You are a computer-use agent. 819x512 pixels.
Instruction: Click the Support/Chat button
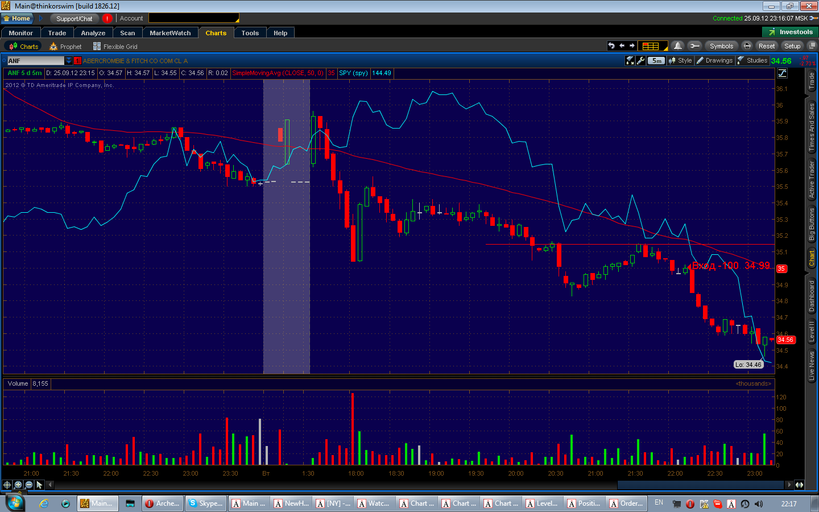click(74, 19)
